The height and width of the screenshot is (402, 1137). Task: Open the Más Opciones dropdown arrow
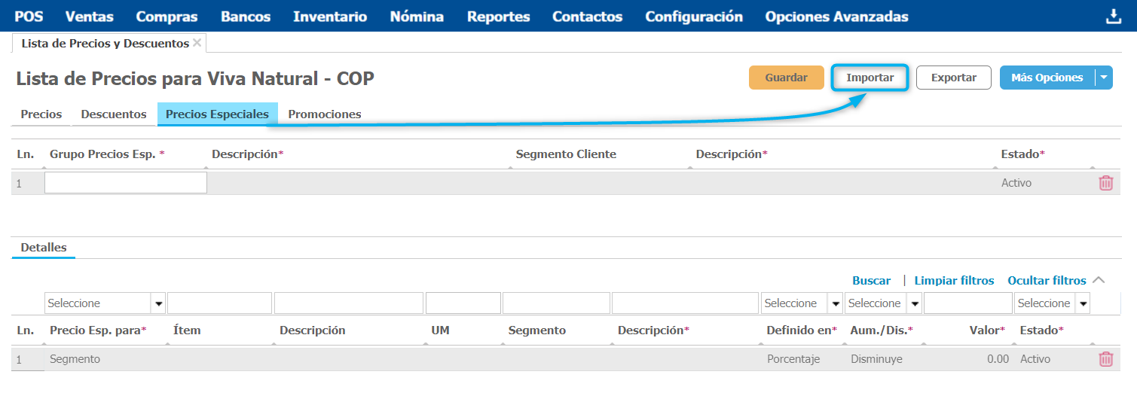click(x=1104, y=78)
